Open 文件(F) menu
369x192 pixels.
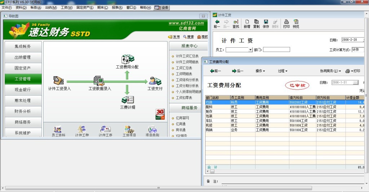click(x=6, y=8)
